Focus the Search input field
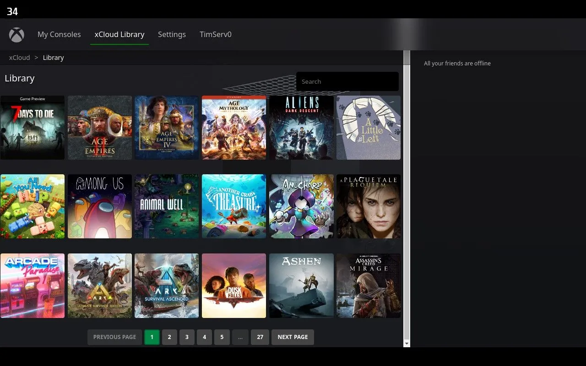The image size is (586, 366). click(x=347, y=81)
